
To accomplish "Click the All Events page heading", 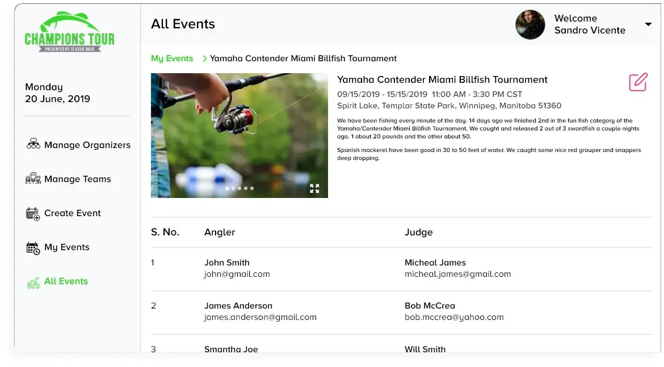I will click(183, 24).
